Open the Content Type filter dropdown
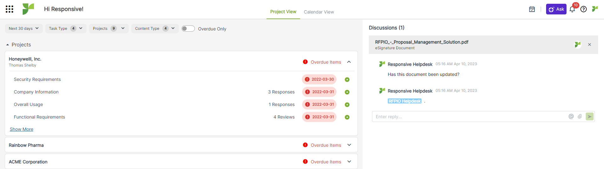Image resolution: width=604 pixels, height=169 pixels. [155, 29]
